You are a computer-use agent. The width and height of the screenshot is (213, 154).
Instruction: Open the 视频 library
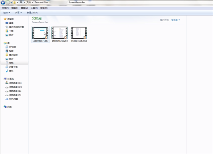pos(9,51)
